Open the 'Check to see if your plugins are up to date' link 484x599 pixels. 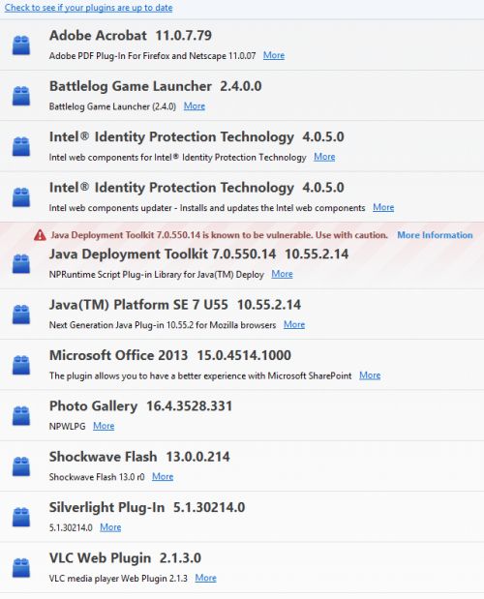89,8
